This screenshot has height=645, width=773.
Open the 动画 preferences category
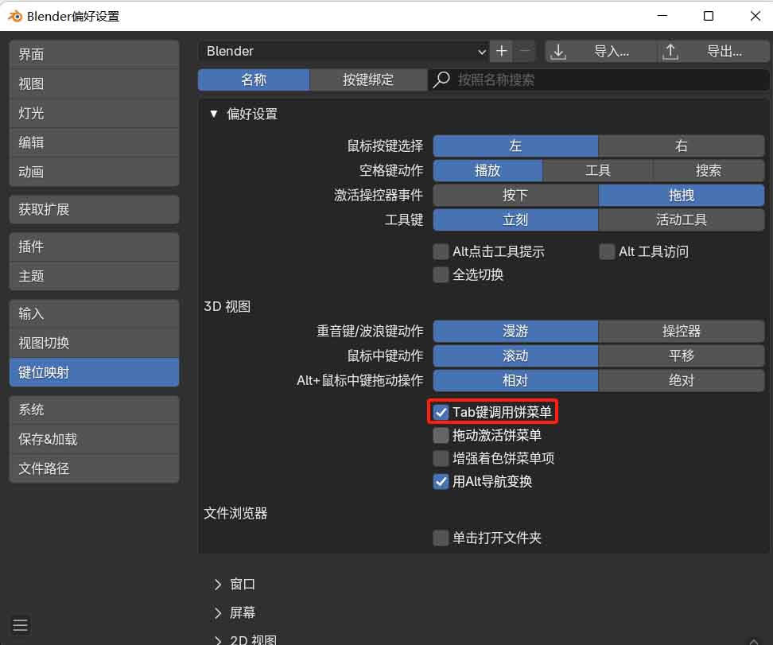tap(94, 172)
